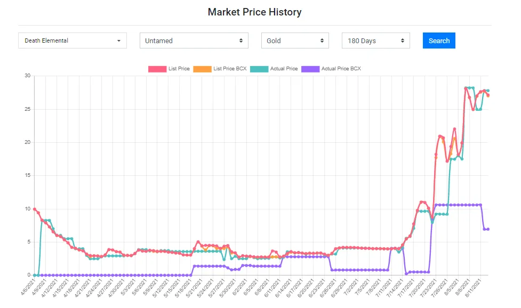Click the orange List Price BCX swatch
This screenshot has width=521, height=308.
(202, 69)
